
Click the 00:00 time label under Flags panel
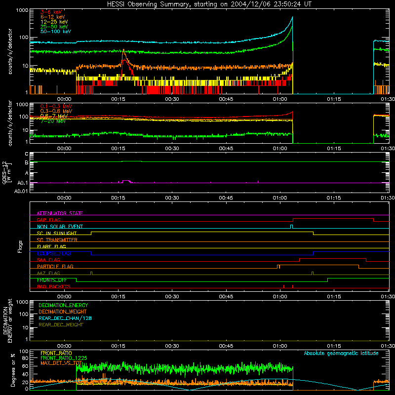tap(64, 297)
